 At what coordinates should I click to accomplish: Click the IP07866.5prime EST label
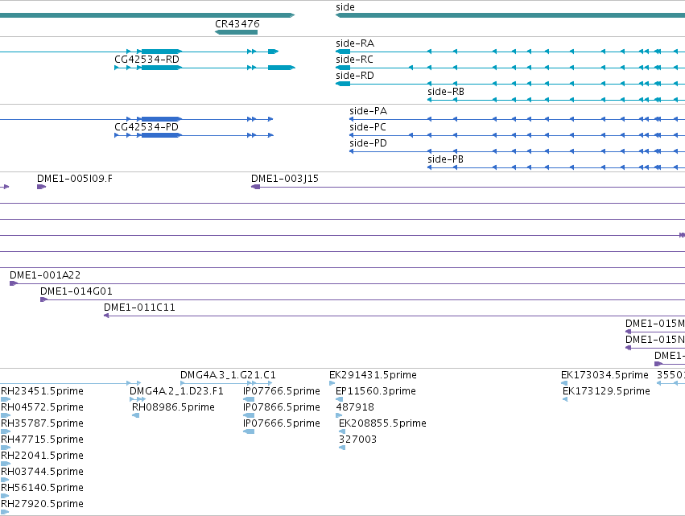(x=282, y=407)
